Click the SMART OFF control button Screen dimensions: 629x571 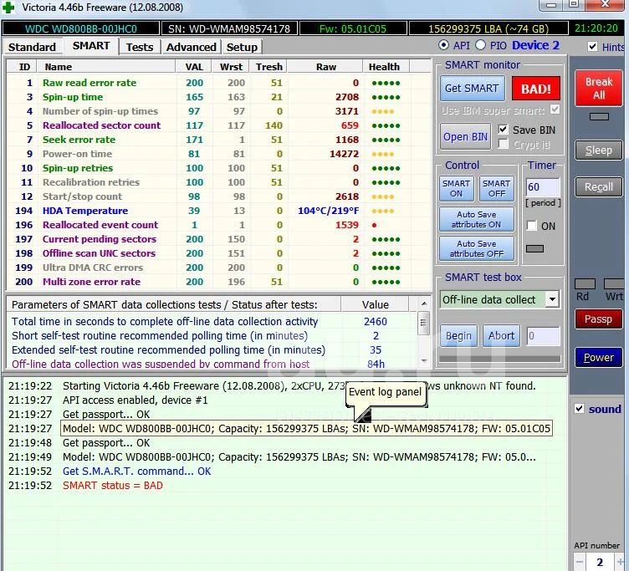[497, 188]
